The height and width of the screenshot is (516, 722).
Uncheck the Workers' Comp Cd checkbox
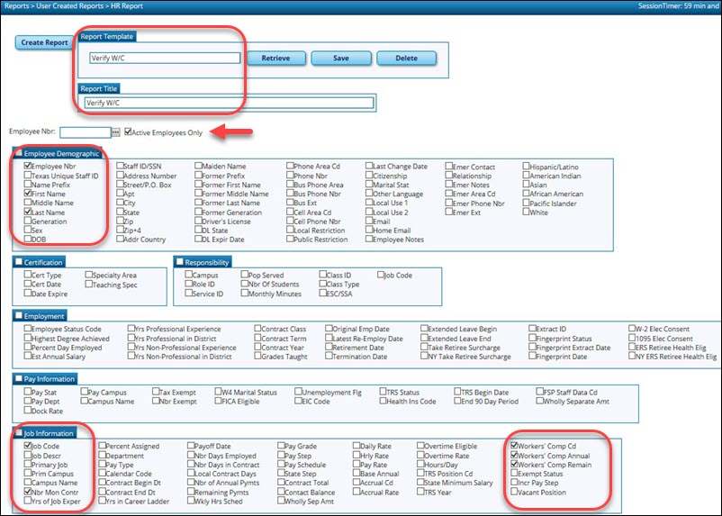coord(514,446)
